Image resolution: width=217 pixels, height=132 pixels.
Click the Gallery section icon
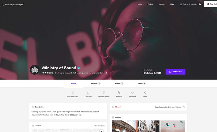113,117
